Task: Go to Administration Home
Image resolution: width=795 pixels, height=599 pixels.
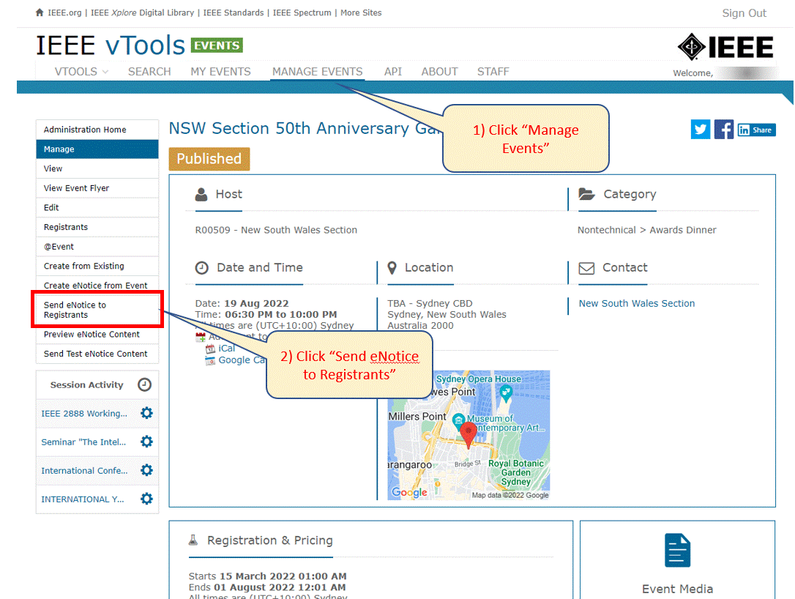Action: coord(97,130)
